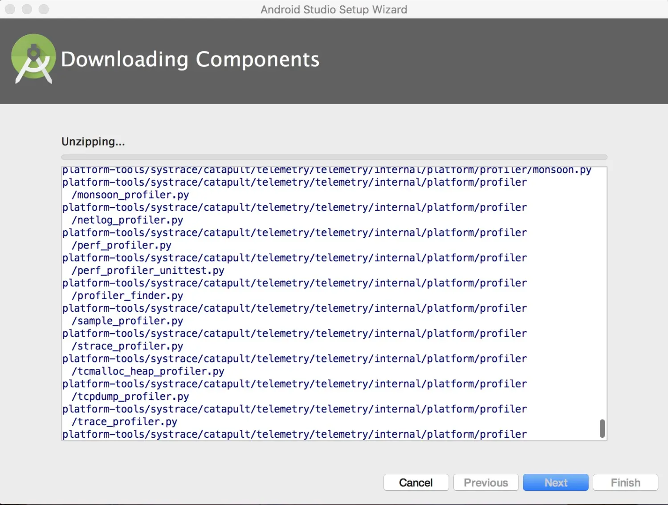Click the Next button
The image size is (668, 505).
556,482
